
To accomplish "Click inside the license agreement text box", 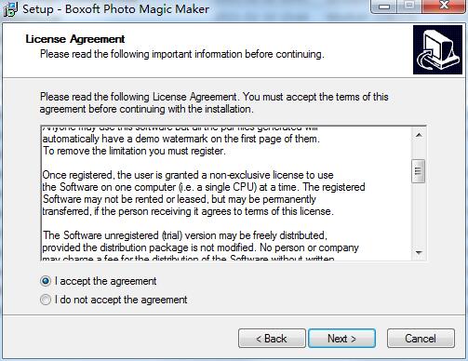I will pyautogui.click(x=226, y=194).
